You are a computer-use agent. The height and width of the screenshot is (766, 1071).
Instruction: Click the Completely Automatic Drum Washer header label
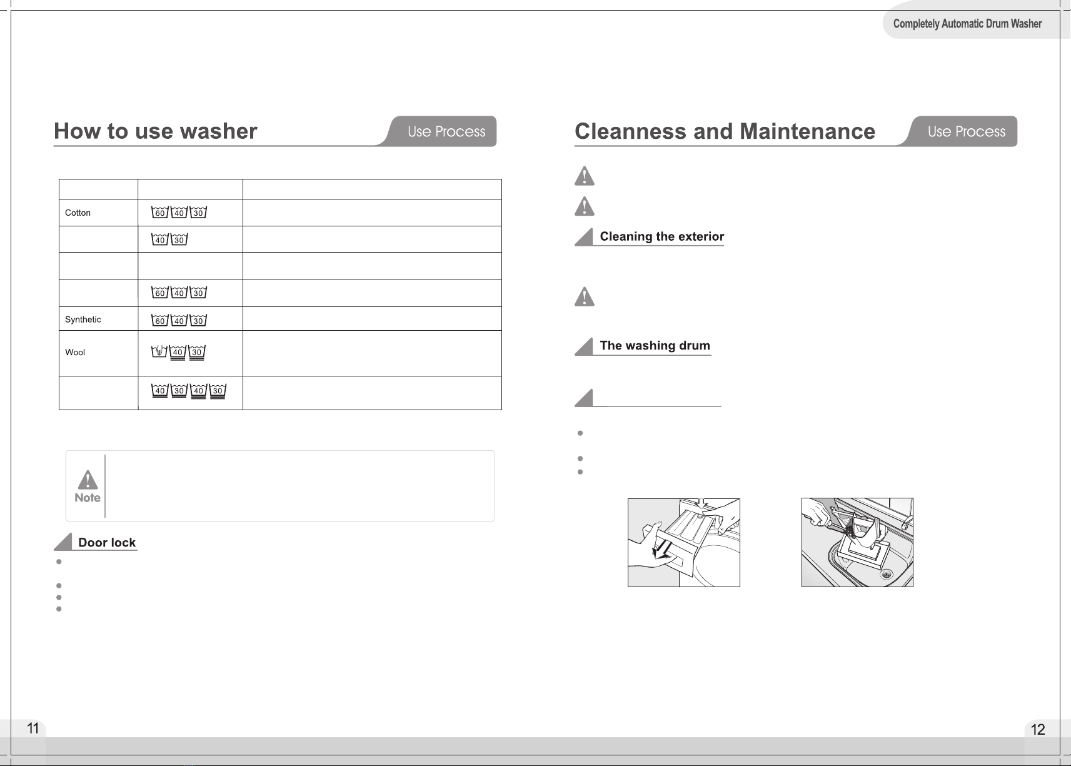click(967, 24)
